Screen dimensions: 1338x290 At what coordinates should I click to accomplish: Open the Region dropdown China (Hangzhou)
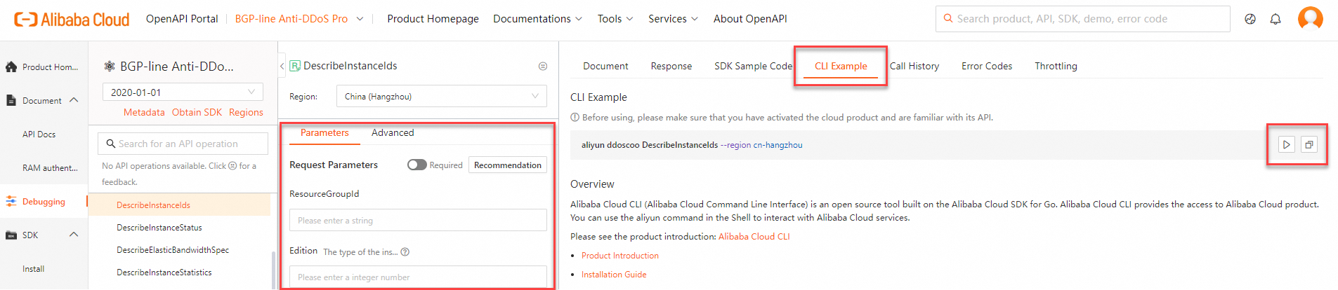click(441, 97)
